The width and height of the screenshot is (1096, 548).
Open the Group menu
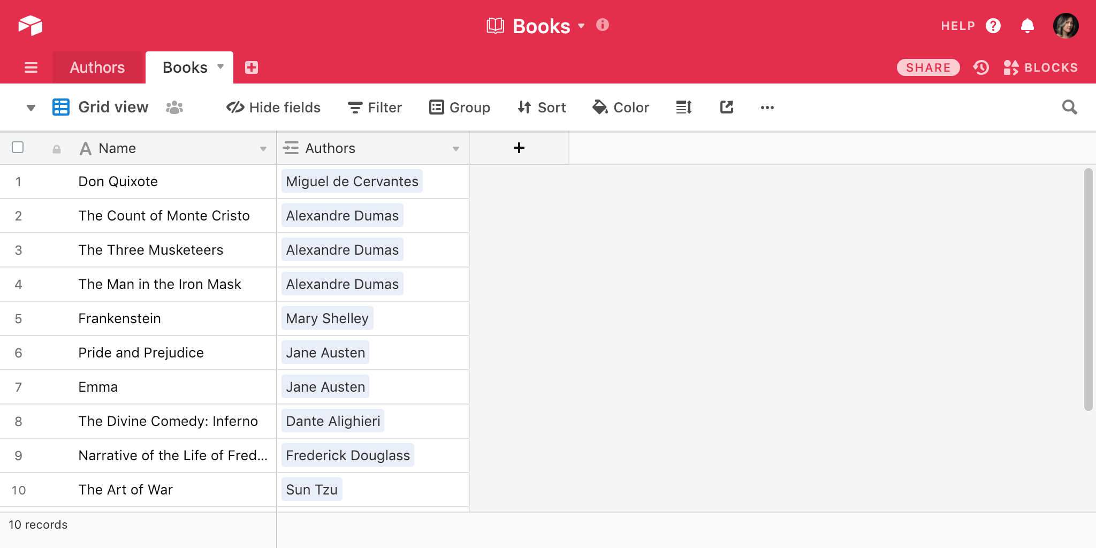tap(460, 108)
